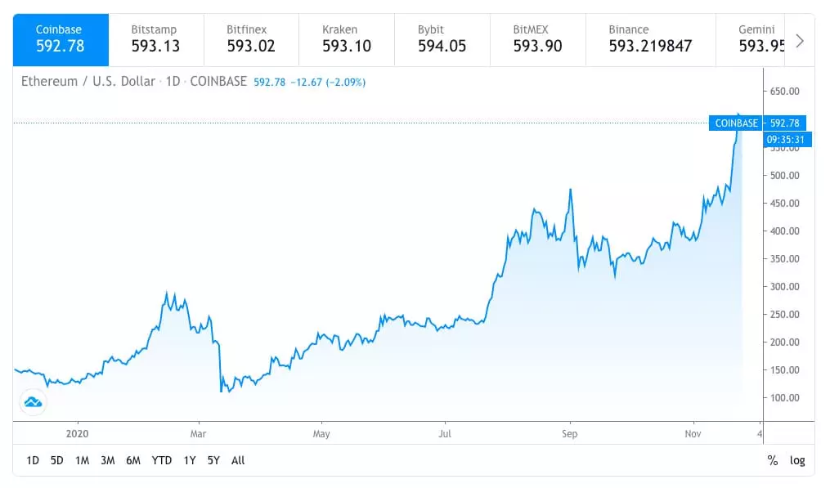Set chart range to 5D
Viewport: 830px width, 488px height.
(56, 460)
